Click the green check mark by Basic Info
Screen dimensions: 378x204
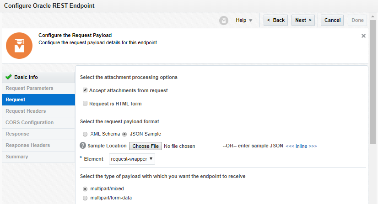8,77
